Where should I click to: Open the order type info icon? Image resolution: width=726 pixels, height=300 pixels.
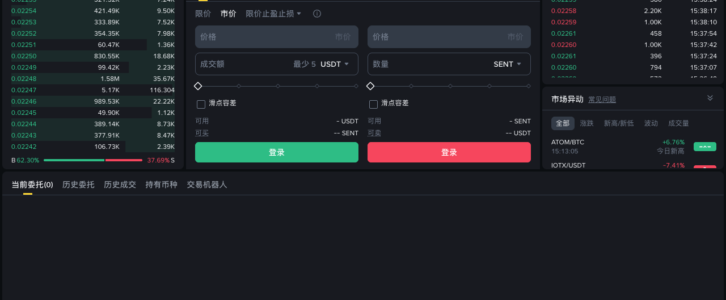pyautogui.click(x=317, y=14)
